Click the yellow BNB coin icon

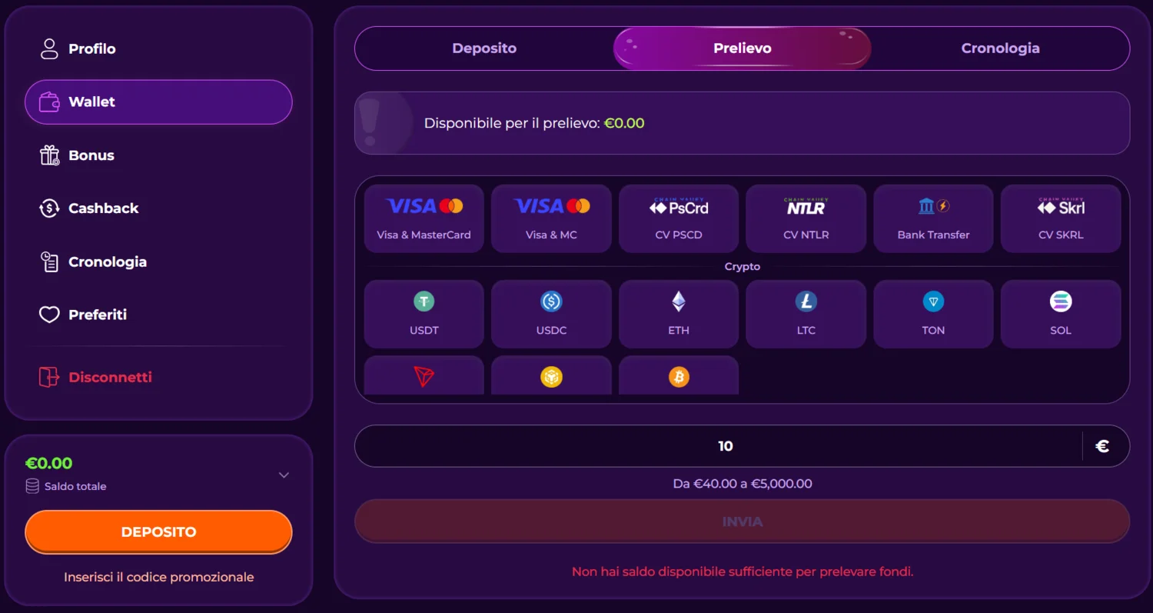pyautogui.click(x=551, y=377)
